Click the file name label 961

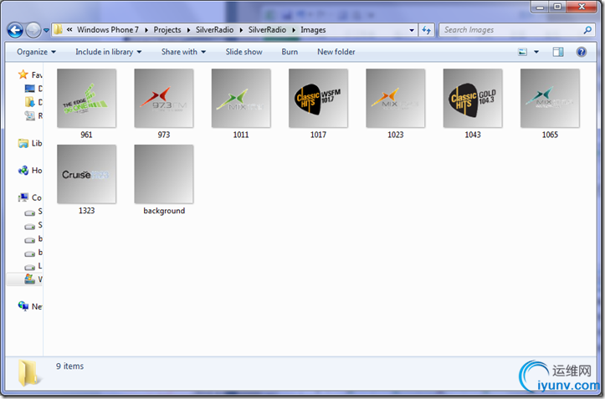[86, 135]
